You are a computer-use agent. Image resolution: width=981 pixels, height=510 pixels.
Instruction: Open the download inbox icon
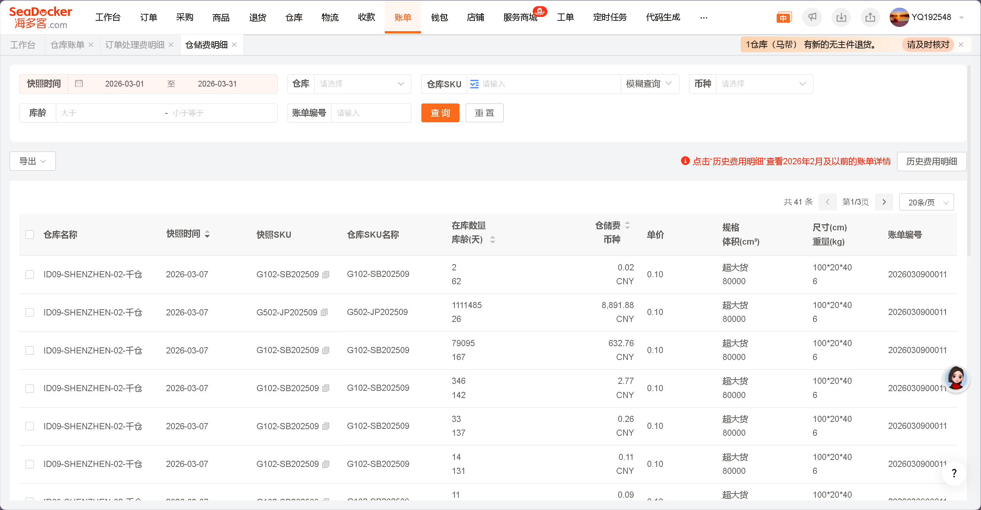pyautogui.click(x=841, y=17)
